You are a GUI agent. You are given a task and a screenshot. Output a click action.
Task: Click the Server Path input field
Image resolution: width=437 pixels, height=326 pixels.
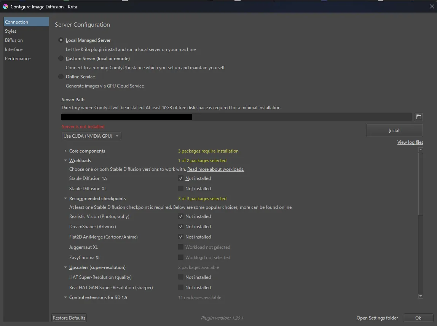click(x=236, y=117)
